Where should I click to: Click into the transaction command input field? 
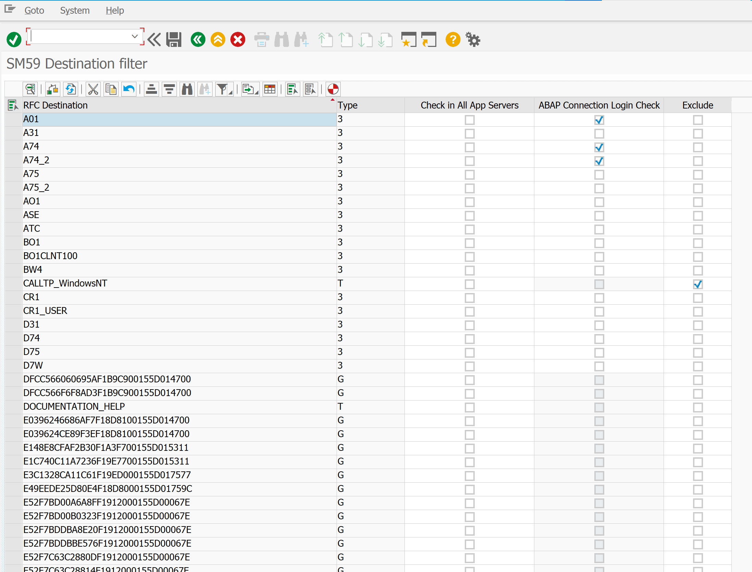(x=79, y=36)
